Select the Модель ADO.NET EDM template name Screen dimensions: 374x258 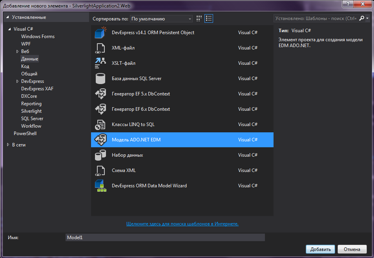[136, 140]
